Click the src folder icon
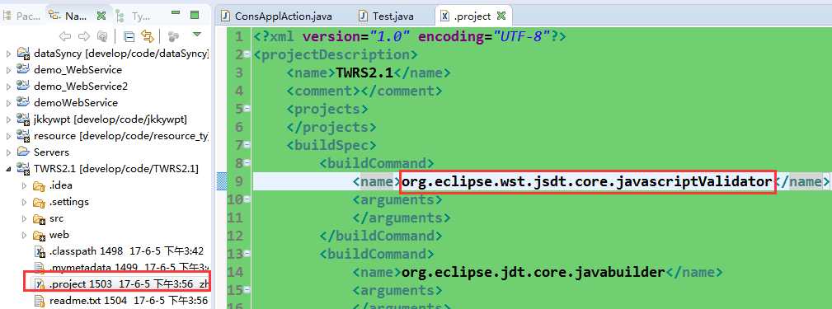This screenshot has width=832, height=309. pos(40,218)
